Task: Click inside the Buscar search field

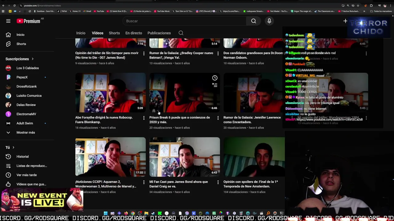Action: coord(184,21)
